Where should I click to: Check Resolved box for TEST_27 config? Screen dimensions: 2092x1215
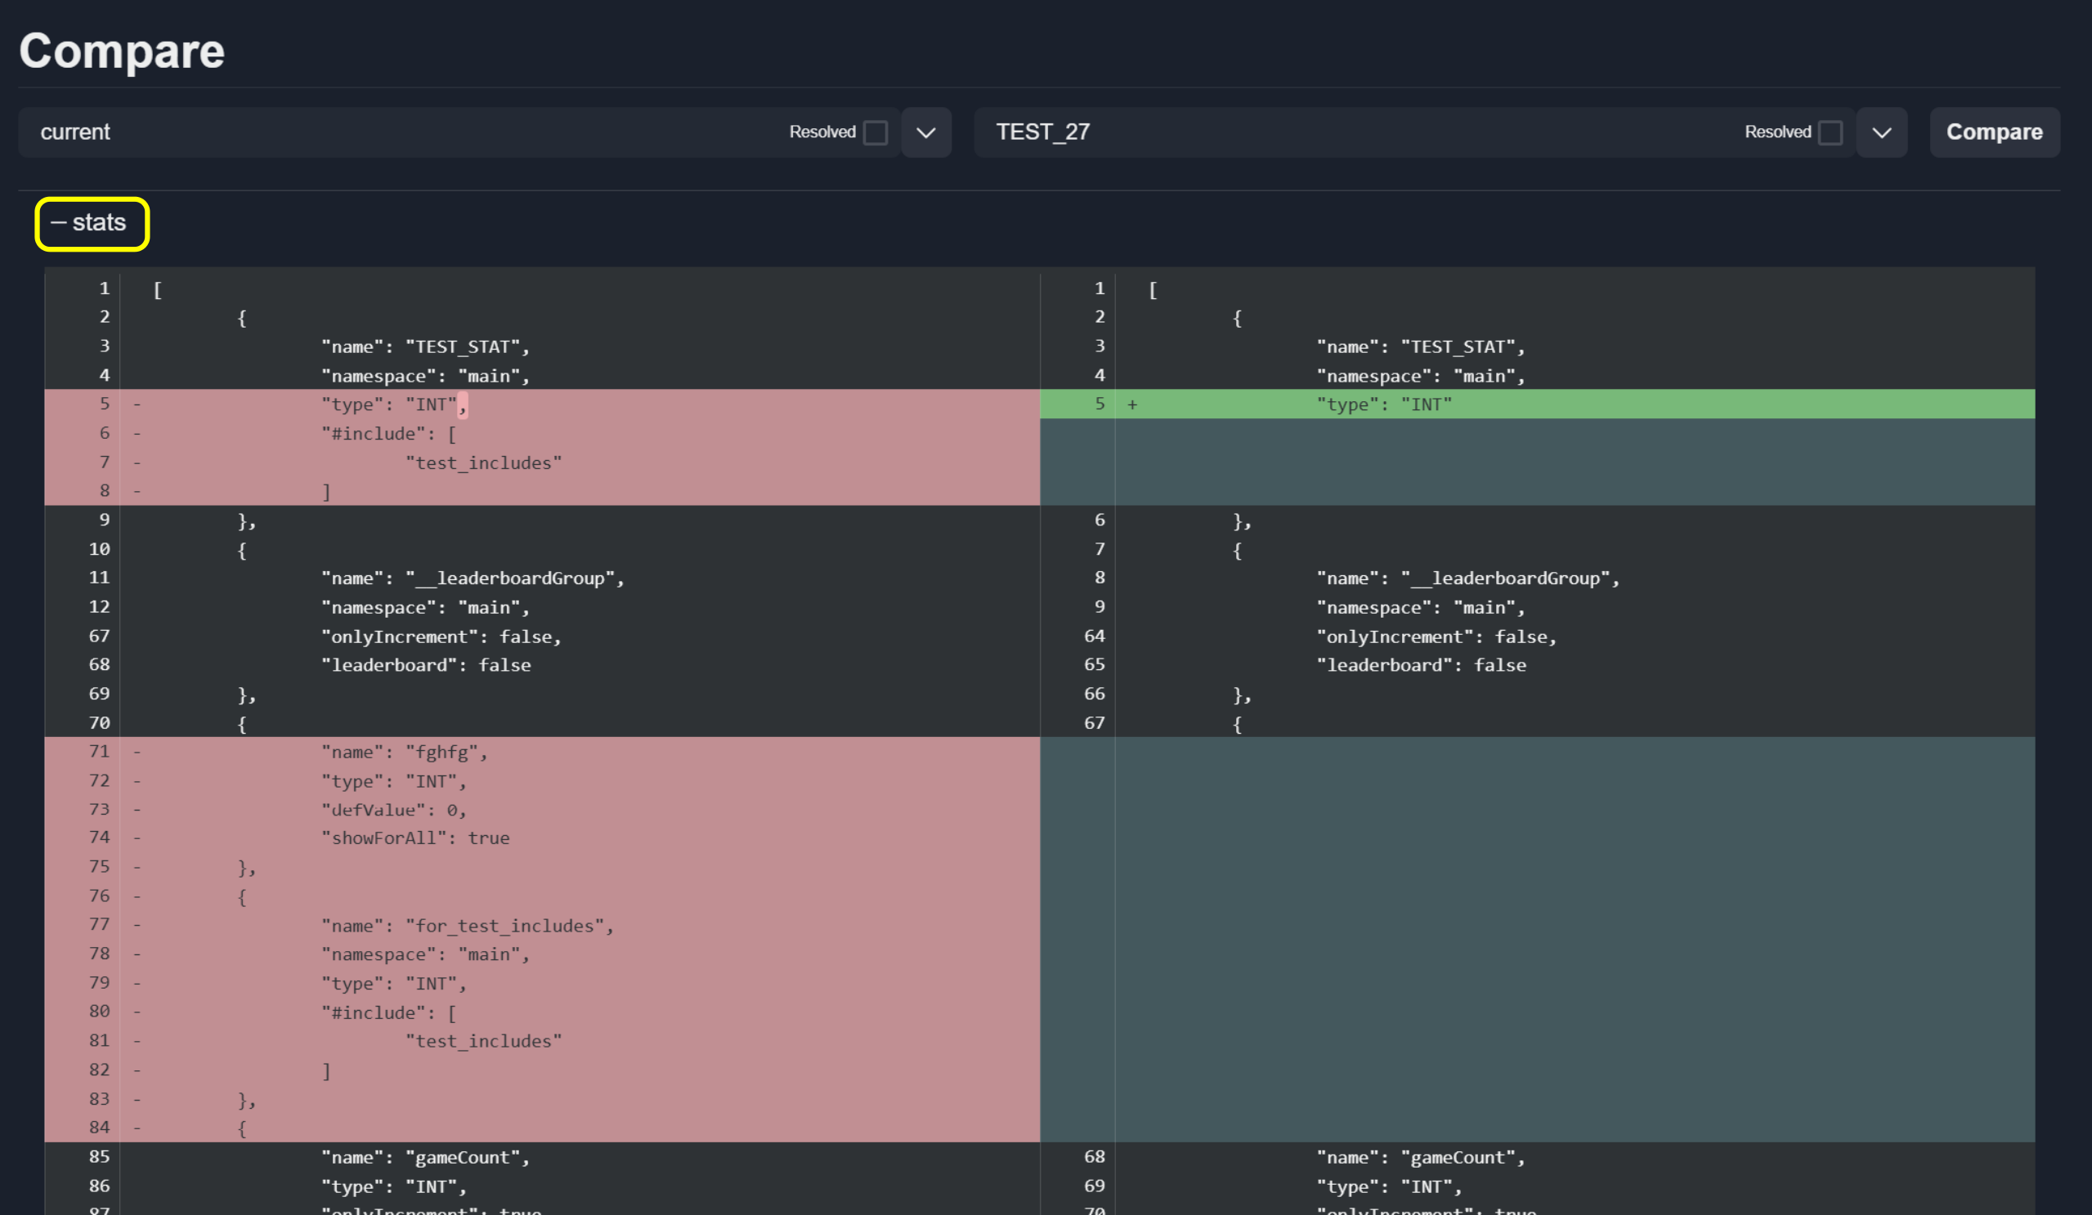(1830, 133)
